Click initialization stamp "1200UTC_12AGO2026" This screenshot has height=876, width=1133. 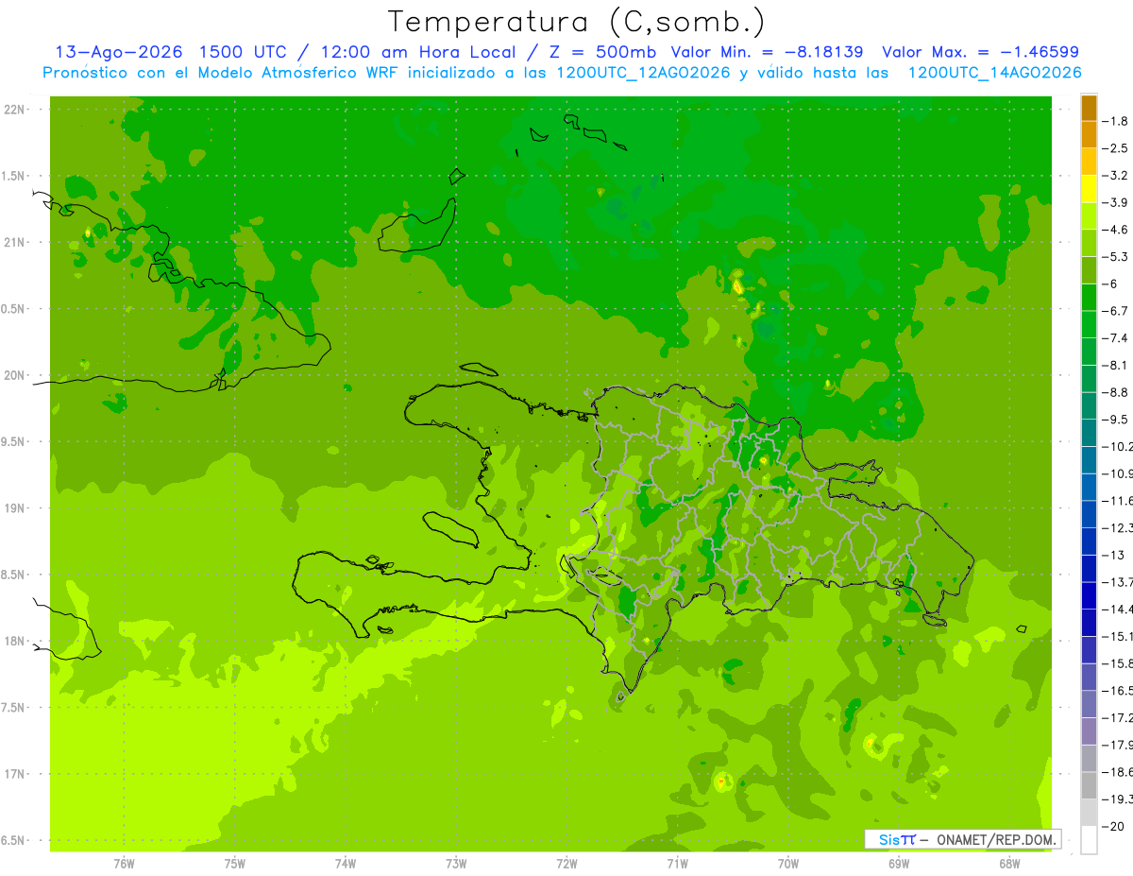[x=642, y=73]
